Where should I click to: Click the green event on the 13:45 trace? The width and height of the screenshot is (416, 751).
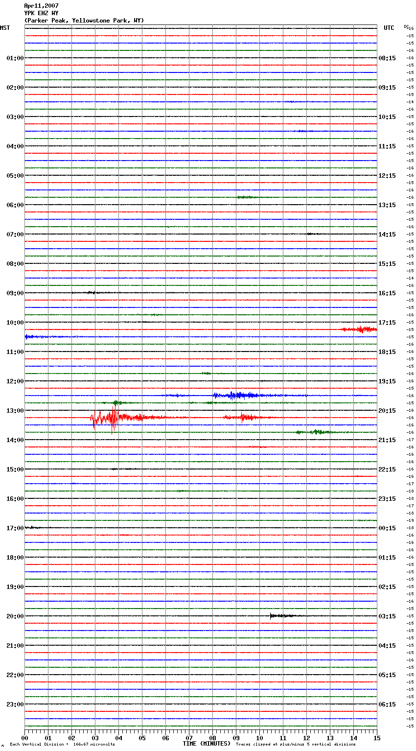[321, 432]
